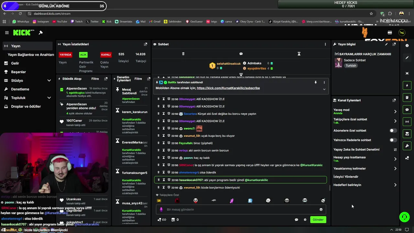Unpin the BotRix pinned message

click(316, 83)
